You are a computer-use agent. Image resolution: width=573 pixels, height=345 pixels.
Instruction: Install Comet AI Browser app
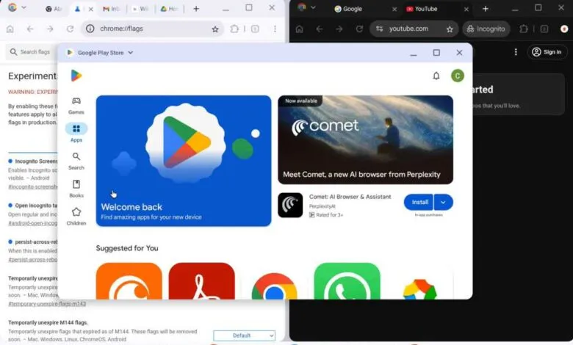point(419,202)
